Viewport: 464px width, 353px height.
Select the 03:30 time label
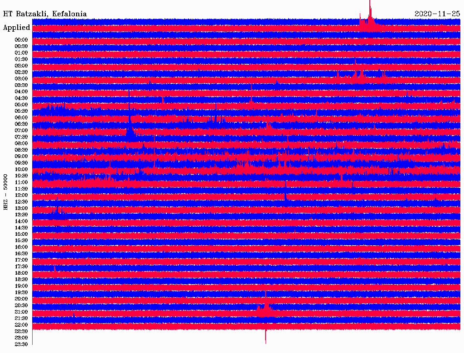[21, 86]
